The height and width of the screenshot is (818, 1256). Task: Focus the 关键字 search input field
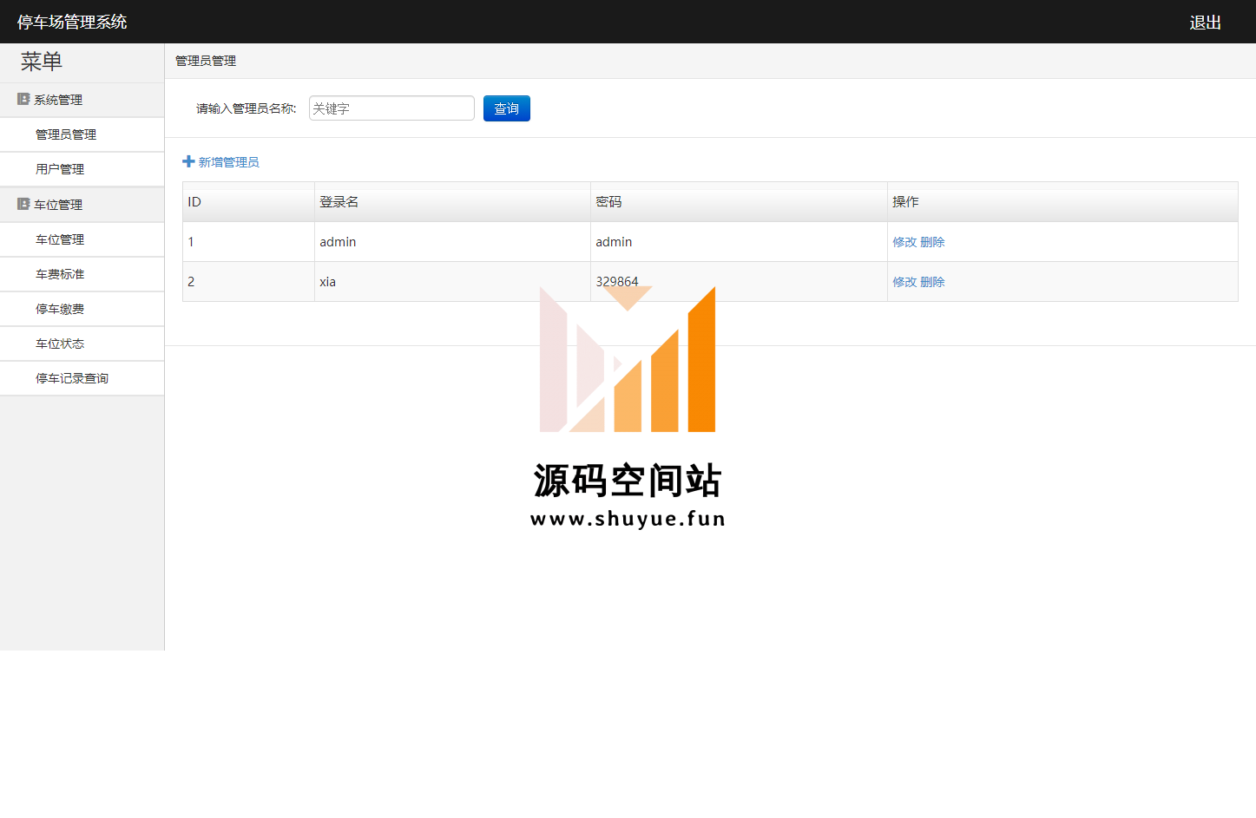[391, 108]
